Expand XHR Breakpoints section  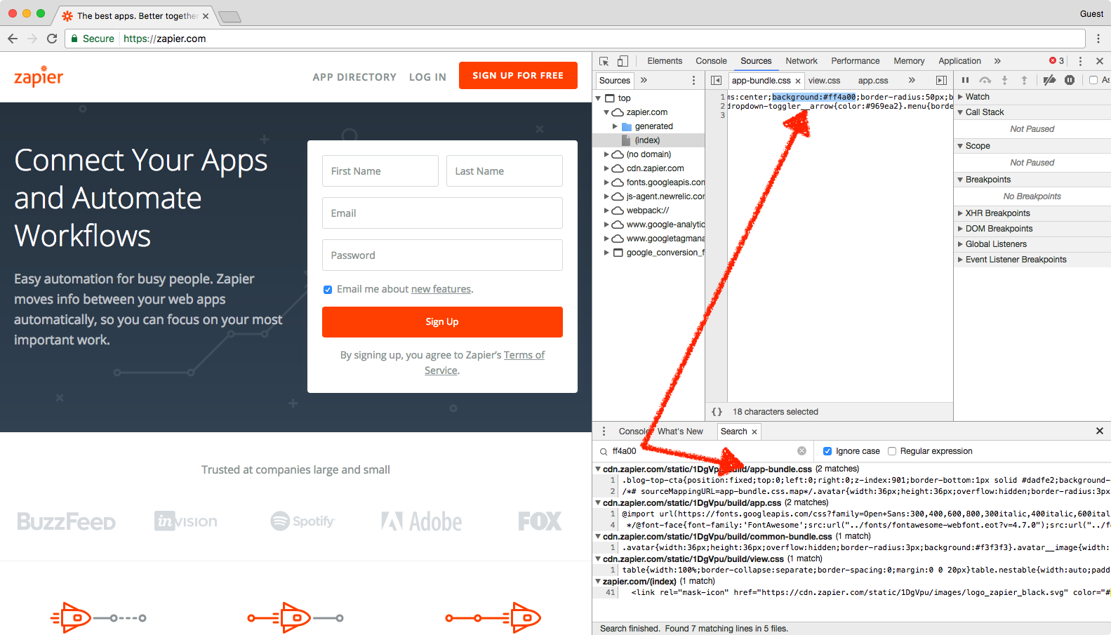(x=960, y=213)
